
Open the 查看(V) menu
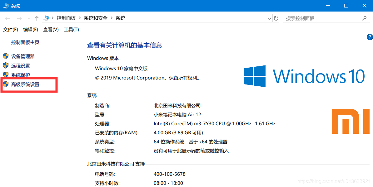coord(51,30)
